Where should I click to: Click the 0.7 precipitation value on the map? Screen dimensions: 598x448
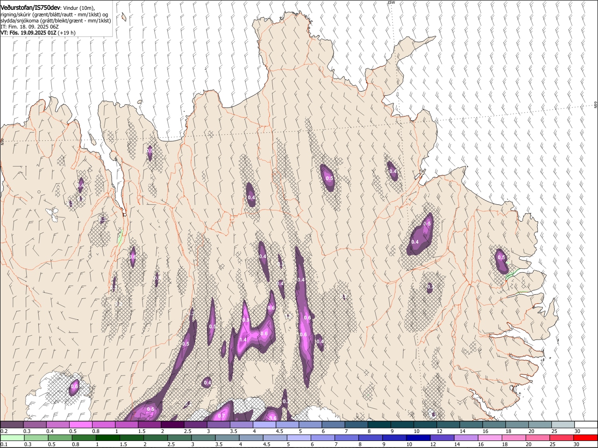click(221, 416)
